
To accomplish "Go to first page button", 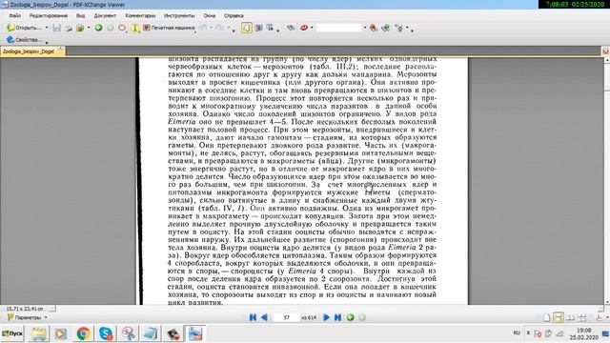I will tap(253, 317).
